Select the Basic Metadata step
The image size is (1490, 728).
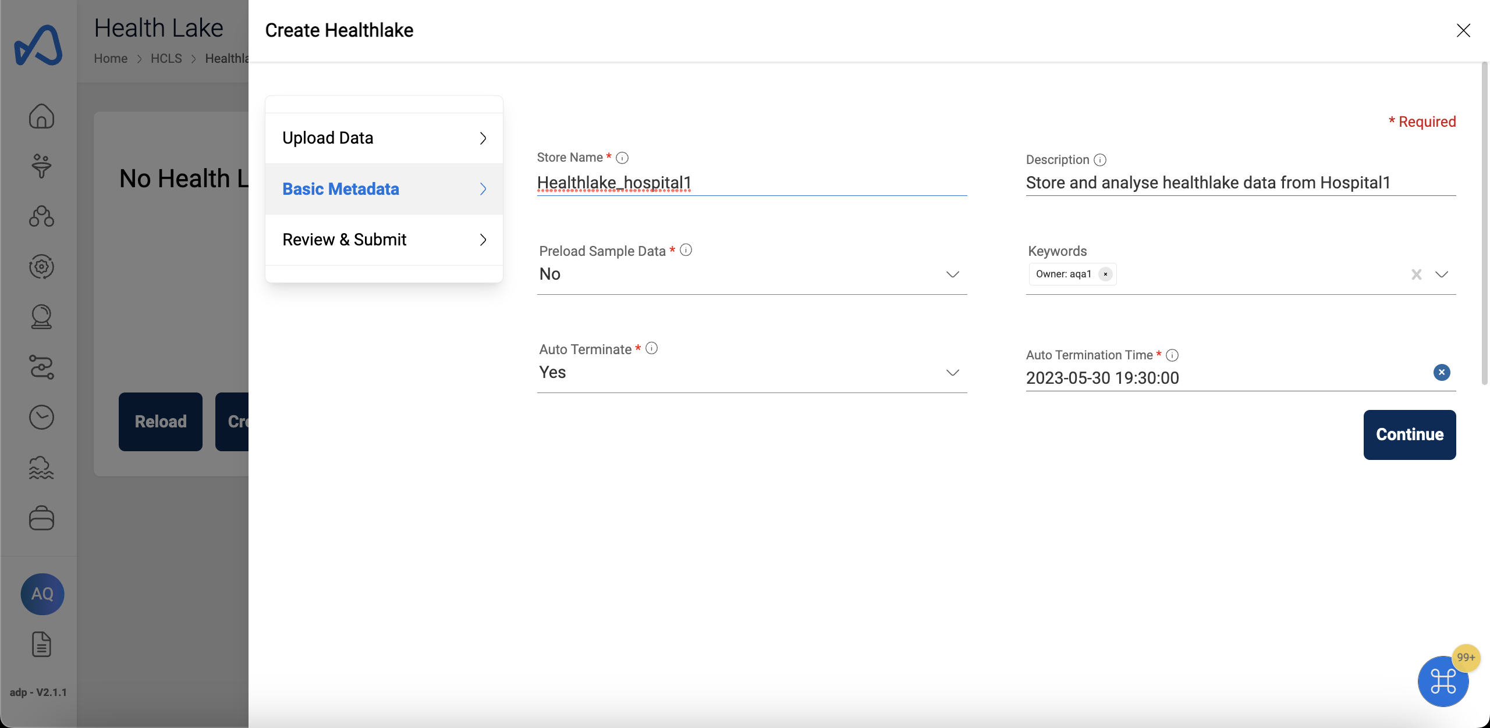[384, 189]
